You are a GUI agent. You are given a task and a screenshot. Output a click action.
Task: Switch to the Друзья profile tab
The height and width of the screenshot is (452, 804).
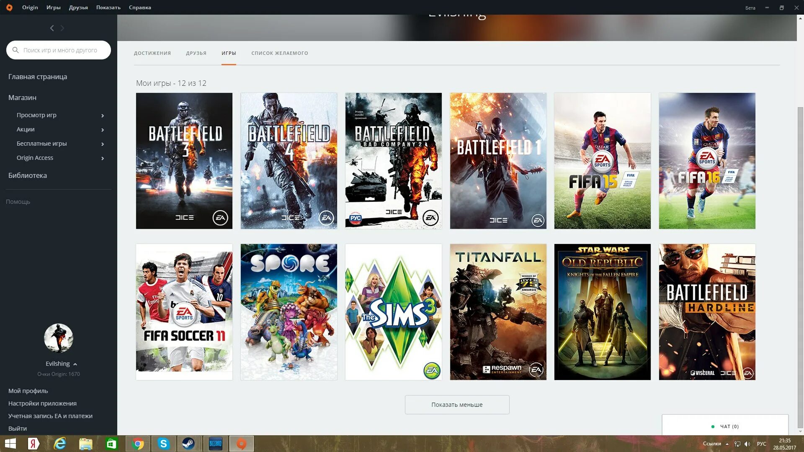[196, 53]
